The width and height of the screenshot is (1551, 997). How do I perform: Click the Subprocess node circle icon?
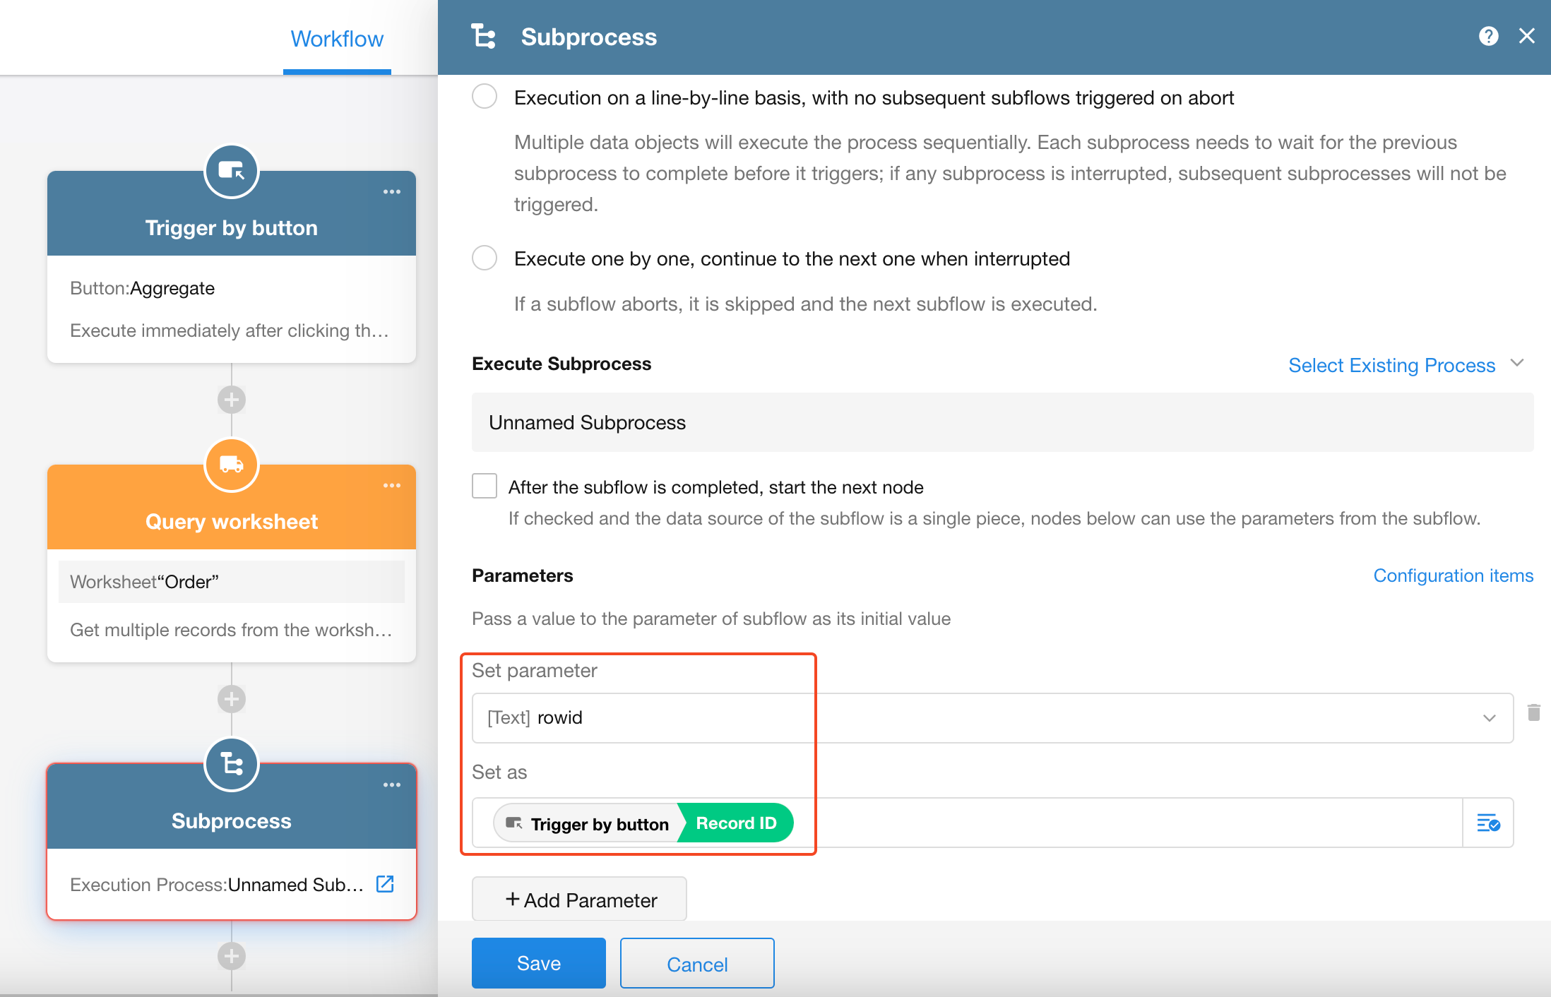231,765
